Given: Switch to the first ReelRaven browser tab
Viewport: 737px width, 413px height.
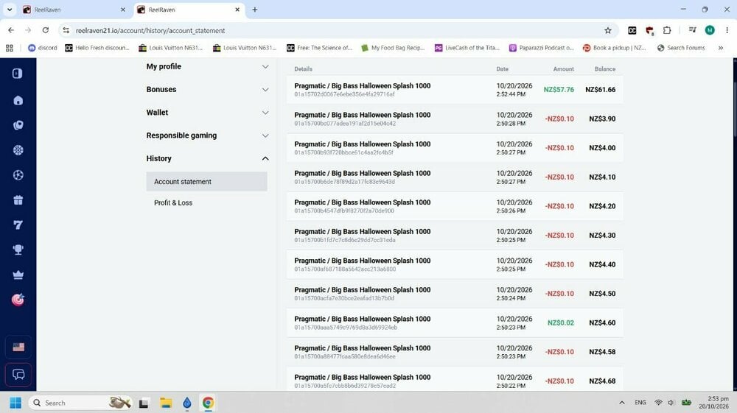Looking at the screenshot, I should click(74, 10).
